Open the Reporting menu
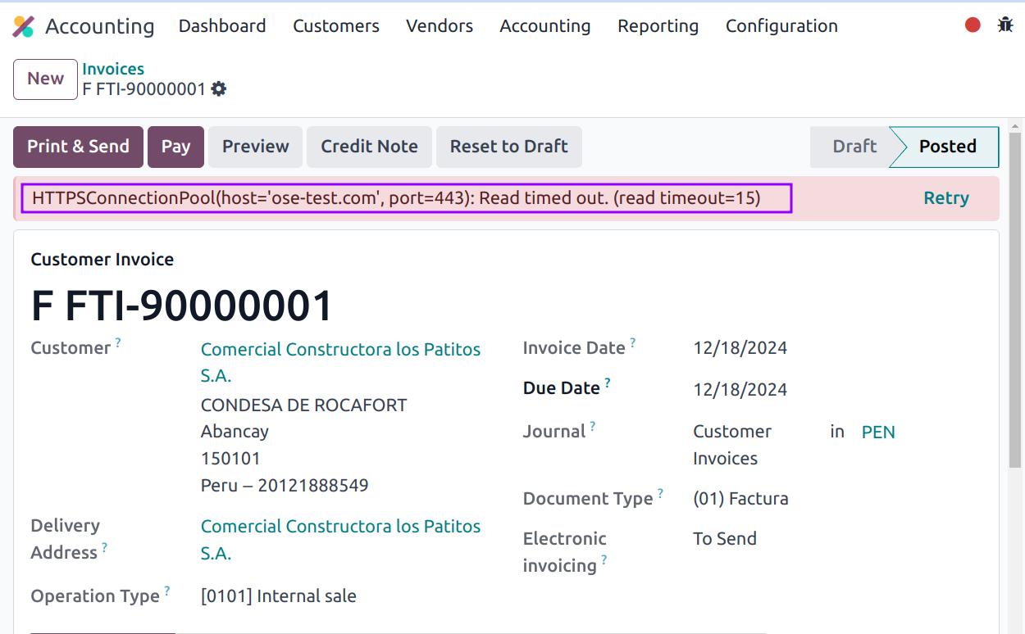The width and height of the screenshot is (1025, 634). pyautogui.click(x=658, y=26)
